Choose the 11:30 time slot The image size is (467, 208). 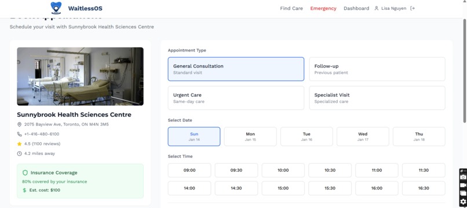[x=424, y=170]
